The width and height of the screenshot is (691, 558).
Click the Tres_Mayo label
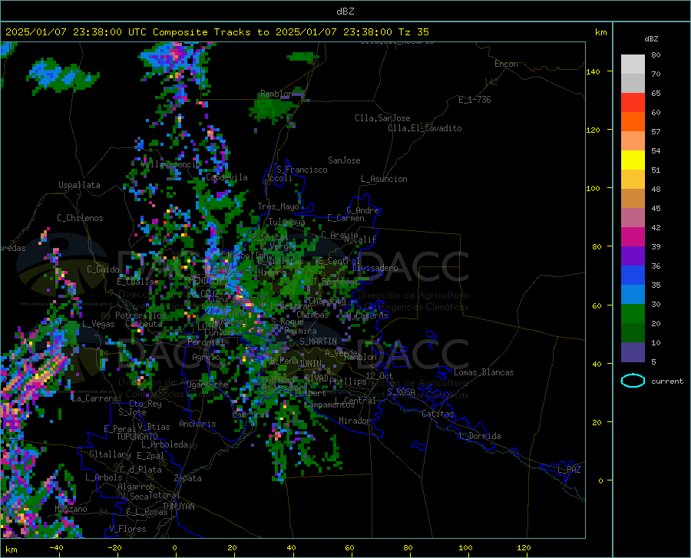278,206
